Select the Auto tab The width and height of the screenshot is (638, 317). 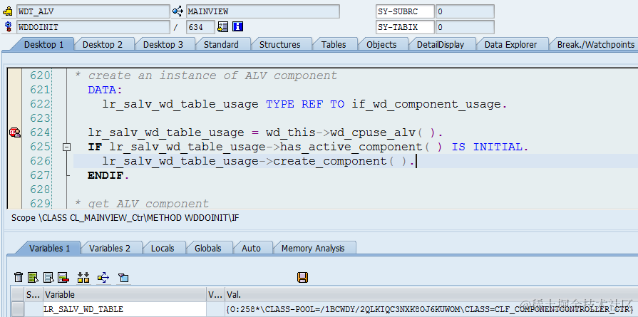(251, 249)
